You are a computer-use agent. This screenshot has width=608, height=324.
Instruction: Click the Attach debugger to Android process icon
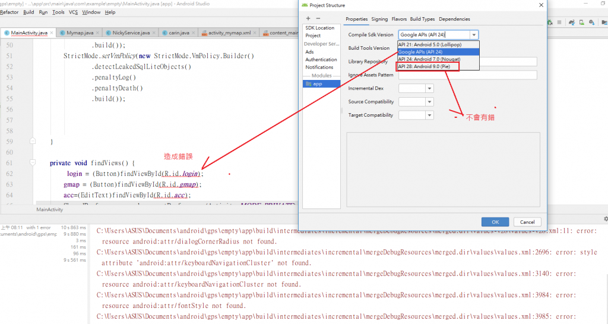[550, 23]
